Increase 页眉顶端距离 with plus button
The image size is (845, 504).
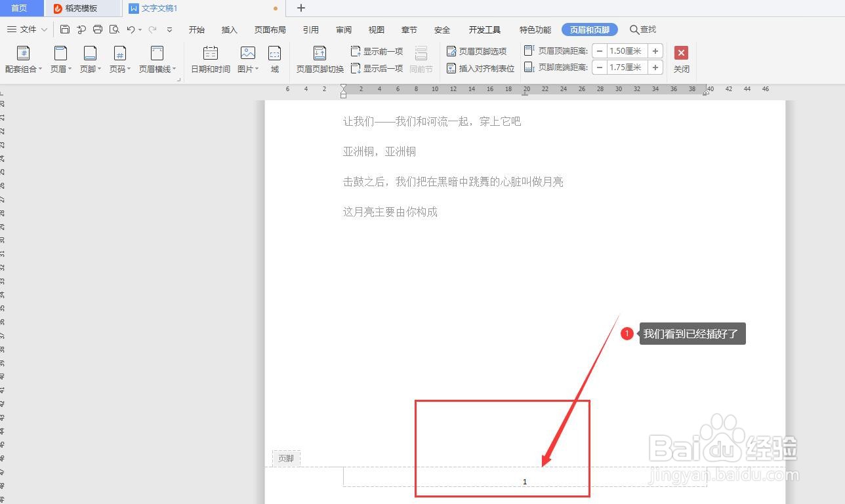click(655, 51)
